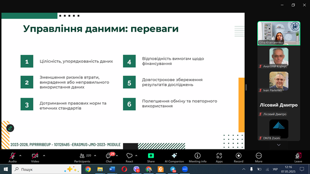The width and height of the screenshot is (310, 174).
Task: Click footer text 'ERASMUS-JMO-2023- MODULE'
Action: pyautogui.click(x=96, y=145)
